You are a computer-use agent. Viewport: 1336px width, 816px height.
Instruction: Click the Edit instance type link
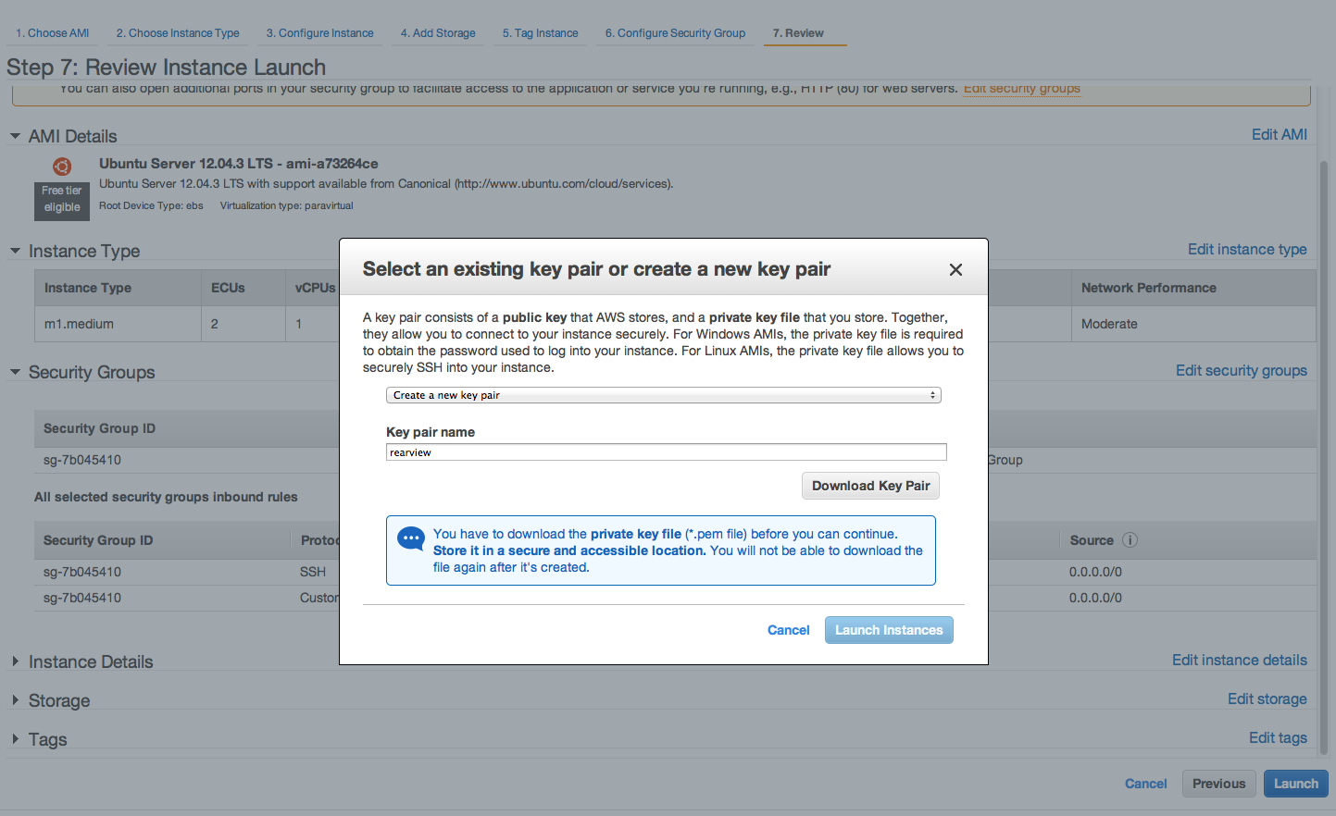pos(1247,249)
